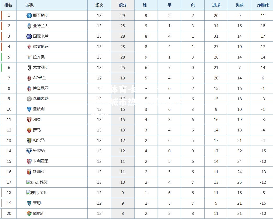Select the 进球 goals scored header

click(216, 5)
